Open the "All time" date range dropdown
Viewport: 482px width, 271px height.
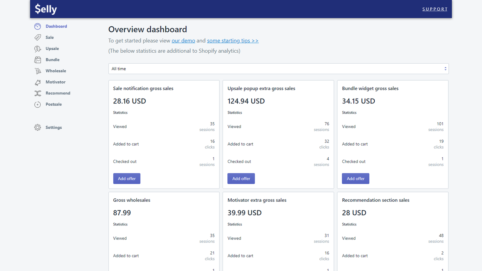279,69
